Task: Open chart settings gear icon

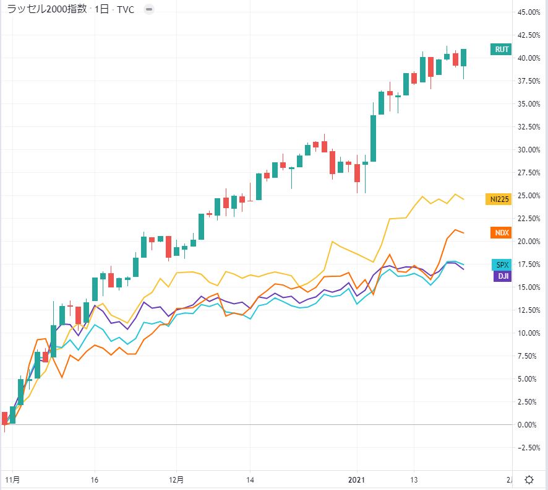Action: 529,480
